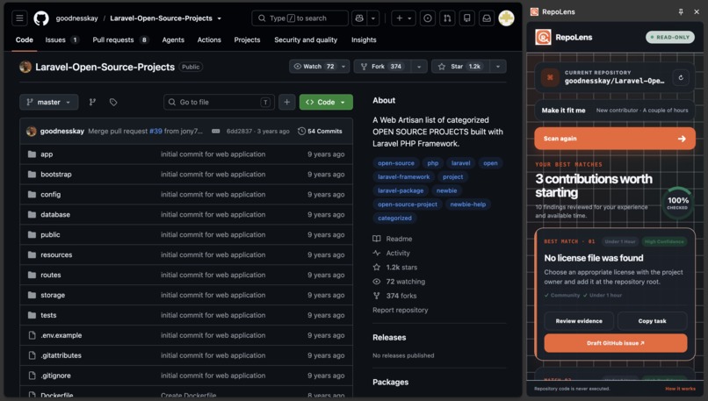Open the #39 pull request link

click(155, 132)
